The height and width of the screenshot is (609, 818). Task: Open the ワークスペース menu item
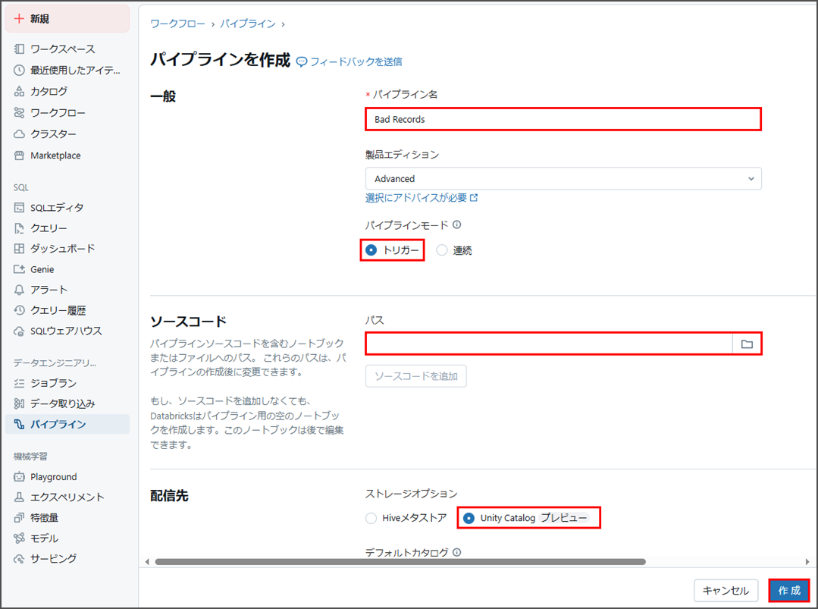click(x=63, y=49)
